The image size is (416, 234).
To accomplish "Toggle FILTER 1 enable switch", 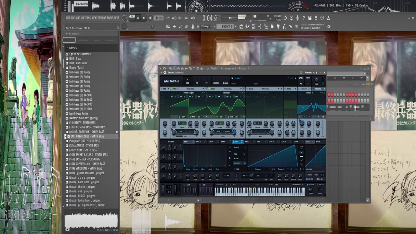I will pyautogui.click(x=299, y=89).
